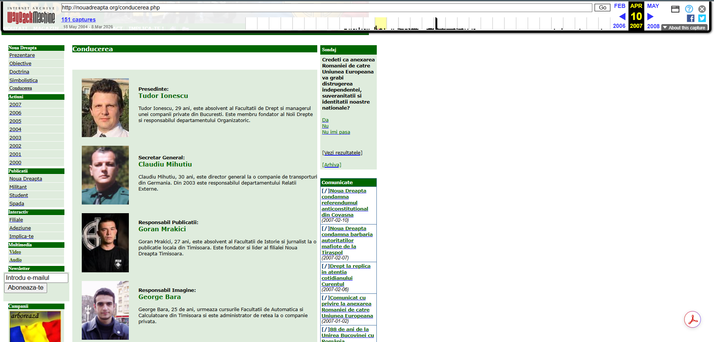The height and width of the screenshot is (342, 714).
Task: Toggle the Wayback toolbar window icon
Action: point(675,9)
